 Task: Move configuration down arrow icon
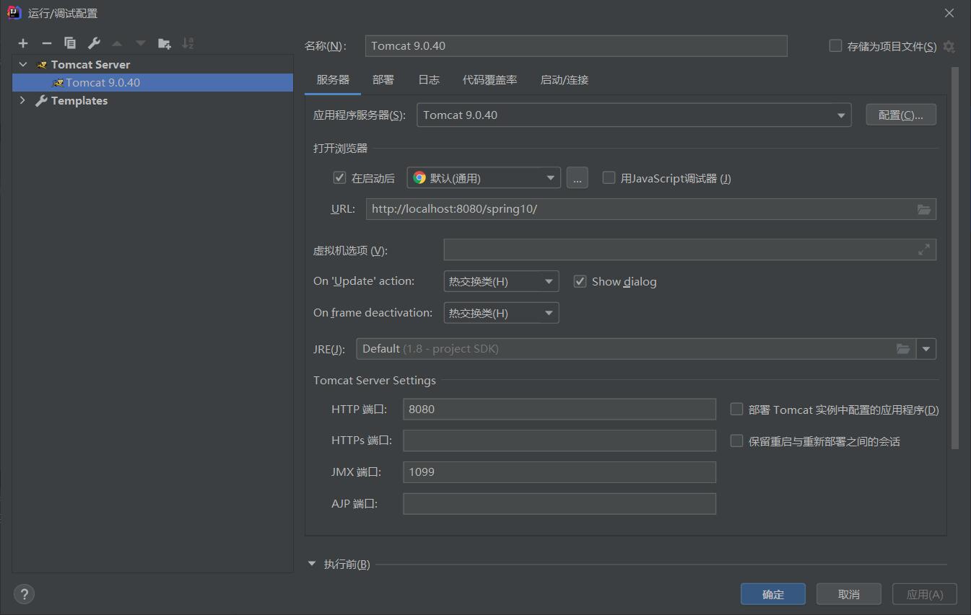pos(141,43)
